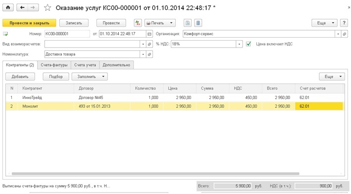
Task: Click НДС column header
Action: pos(246,89)
